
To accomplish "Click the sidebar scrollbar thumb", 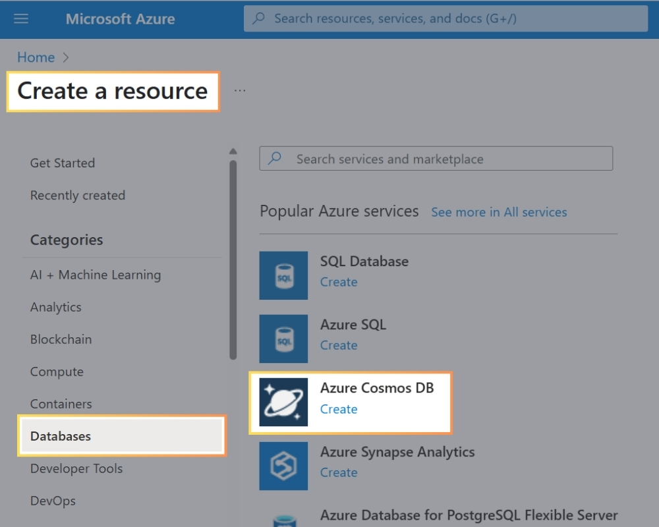I will (233, 260).
